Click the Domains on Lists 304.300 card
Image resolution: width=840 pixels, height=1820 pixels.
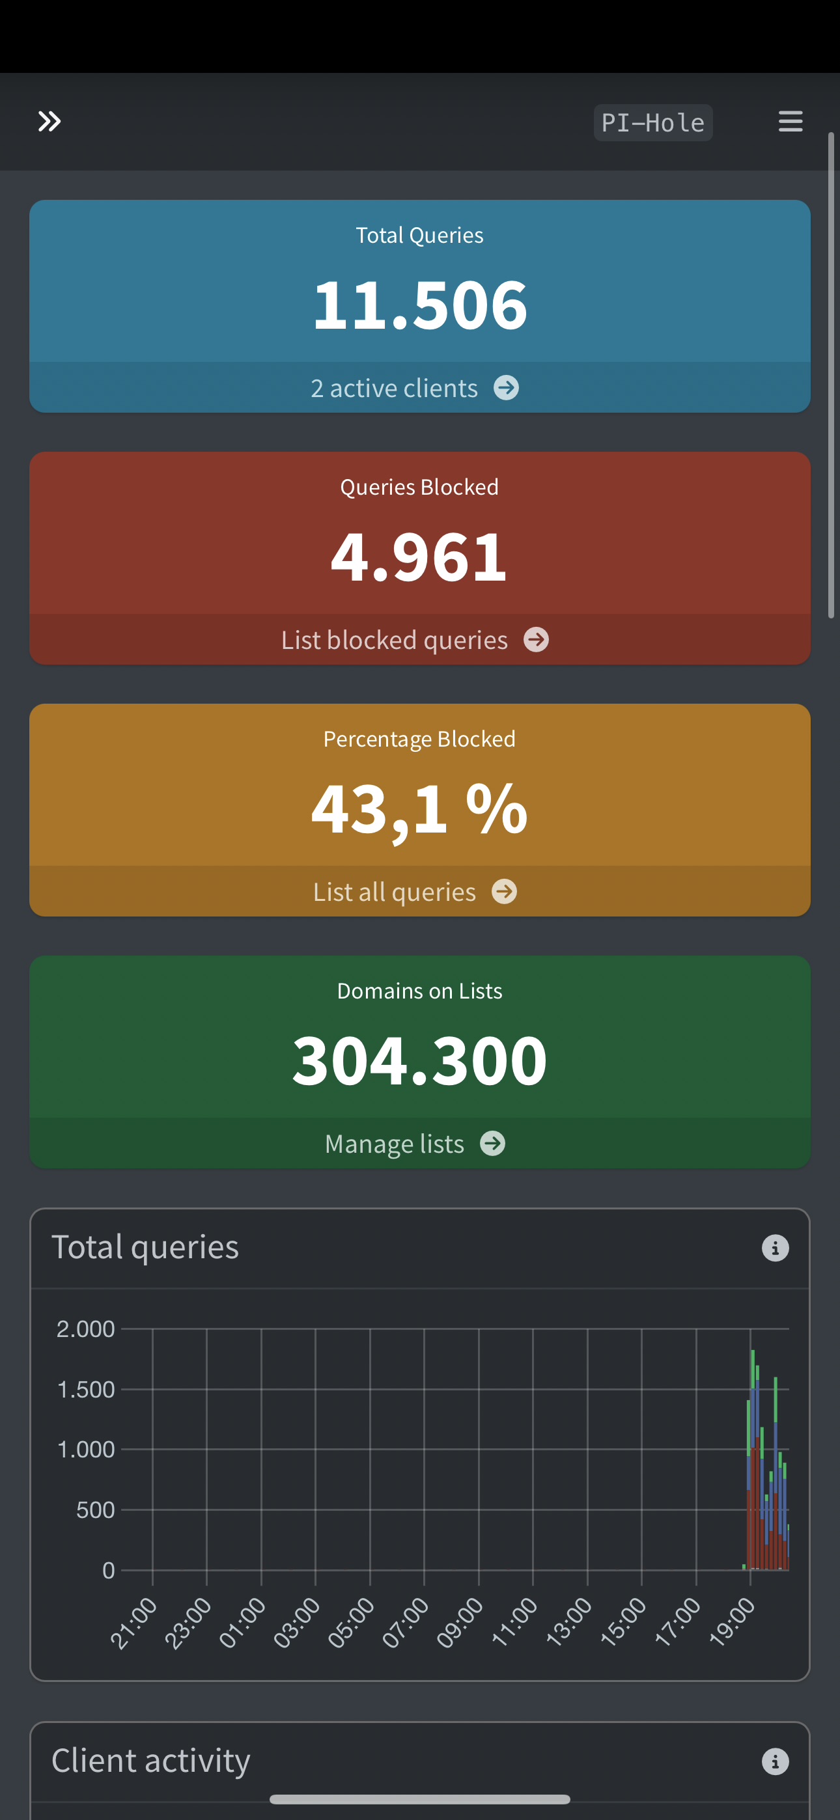tap(419, 1060)
